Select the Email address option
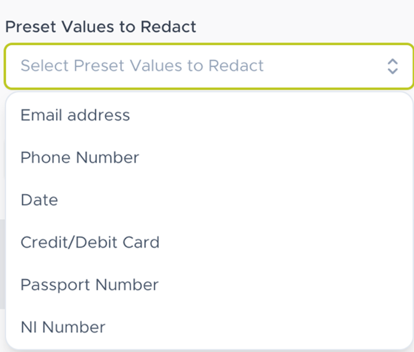 point(75,115)
